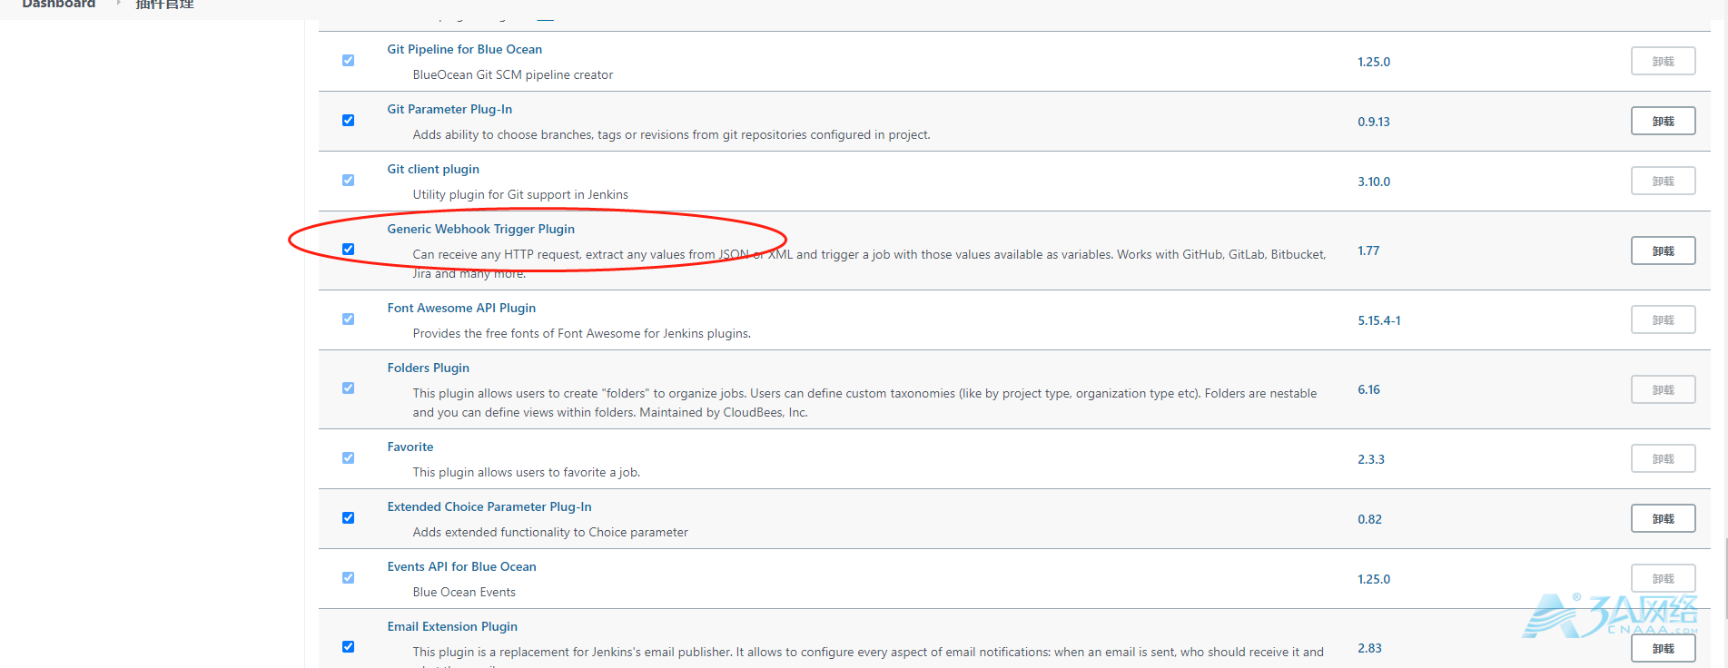Open the Email Extension Plugin link
Viewport: 1728px width, 668px height.
coord(452,626)
